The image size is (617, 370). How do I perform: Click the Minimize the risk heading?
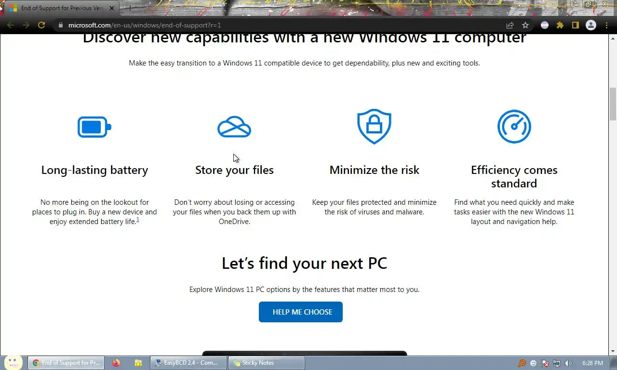tap(374, 170)
